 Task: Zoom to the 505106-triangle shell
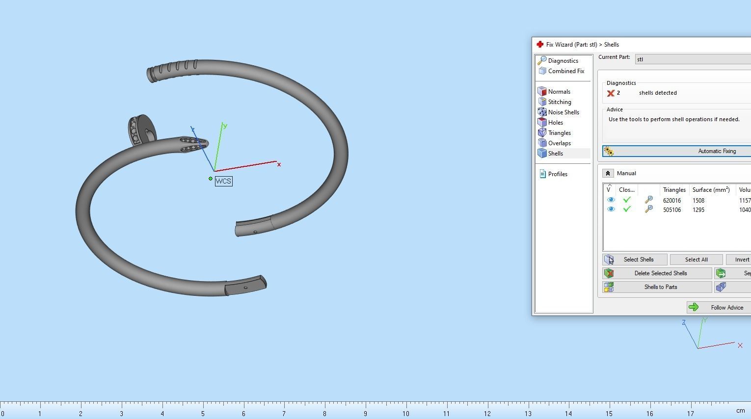coord(648,209)
